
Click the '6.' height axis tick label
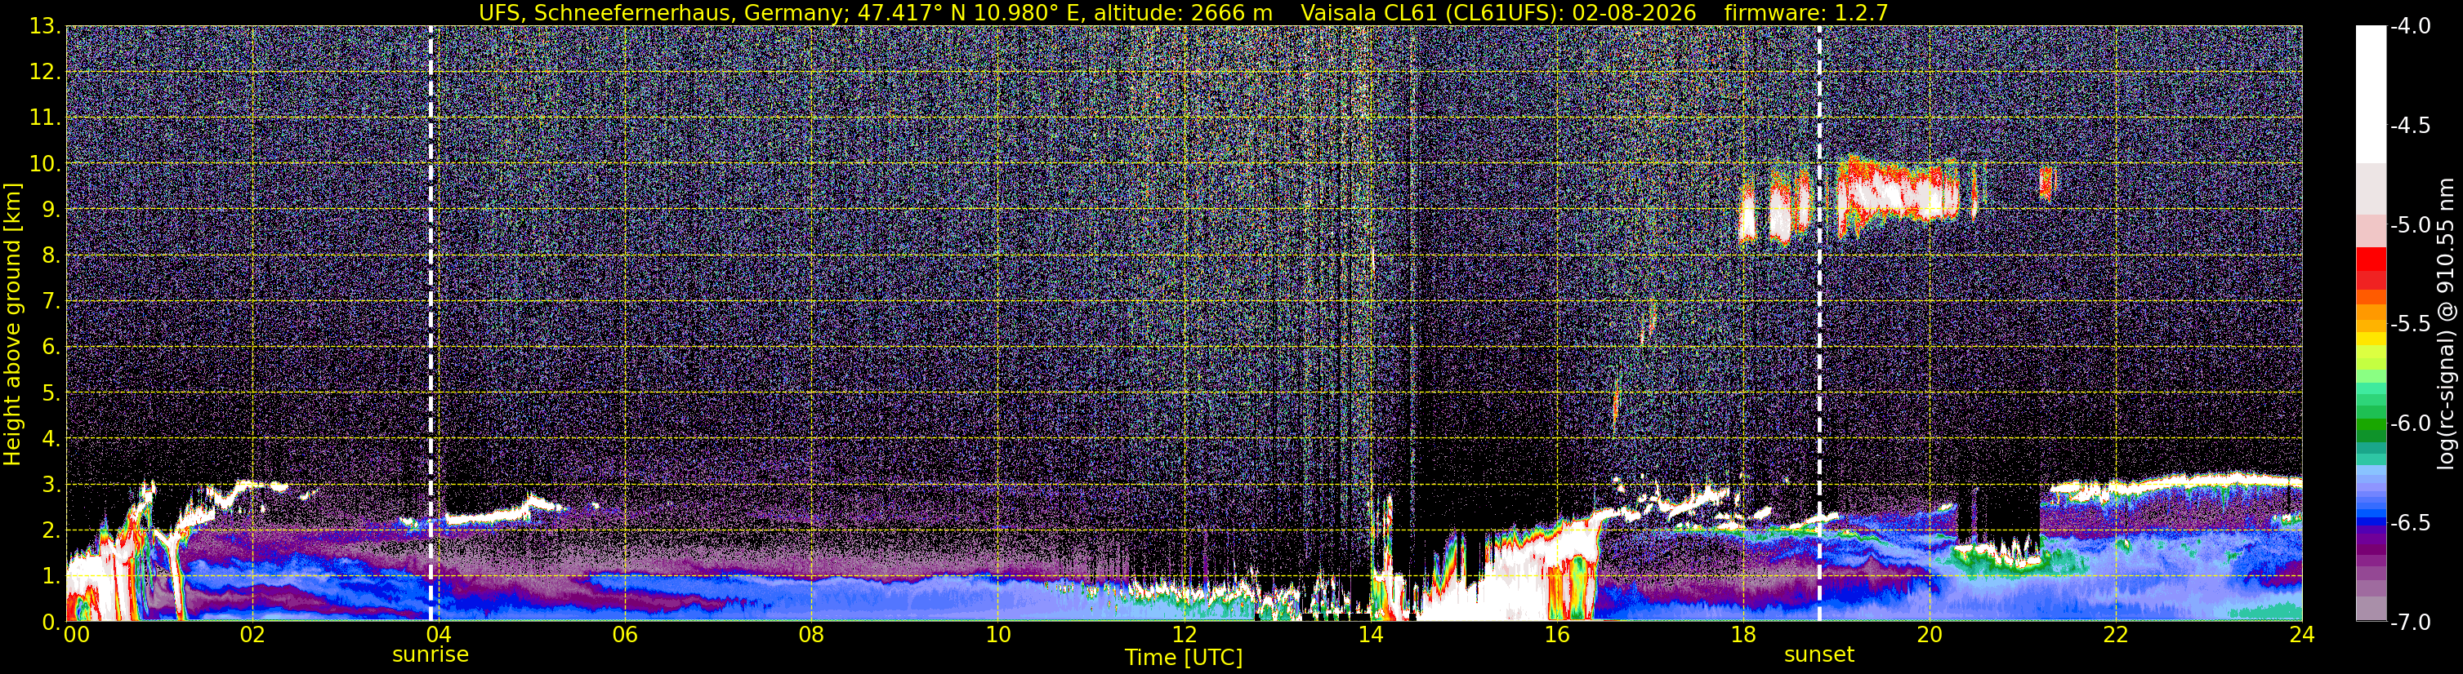[x=51, y=348]
